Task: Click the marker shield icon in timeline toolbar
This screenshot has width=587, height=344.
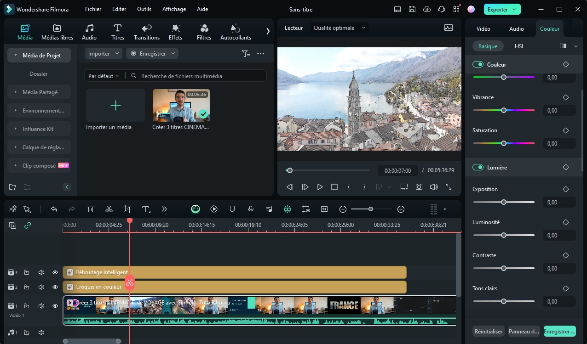Action: click(232, 209)
